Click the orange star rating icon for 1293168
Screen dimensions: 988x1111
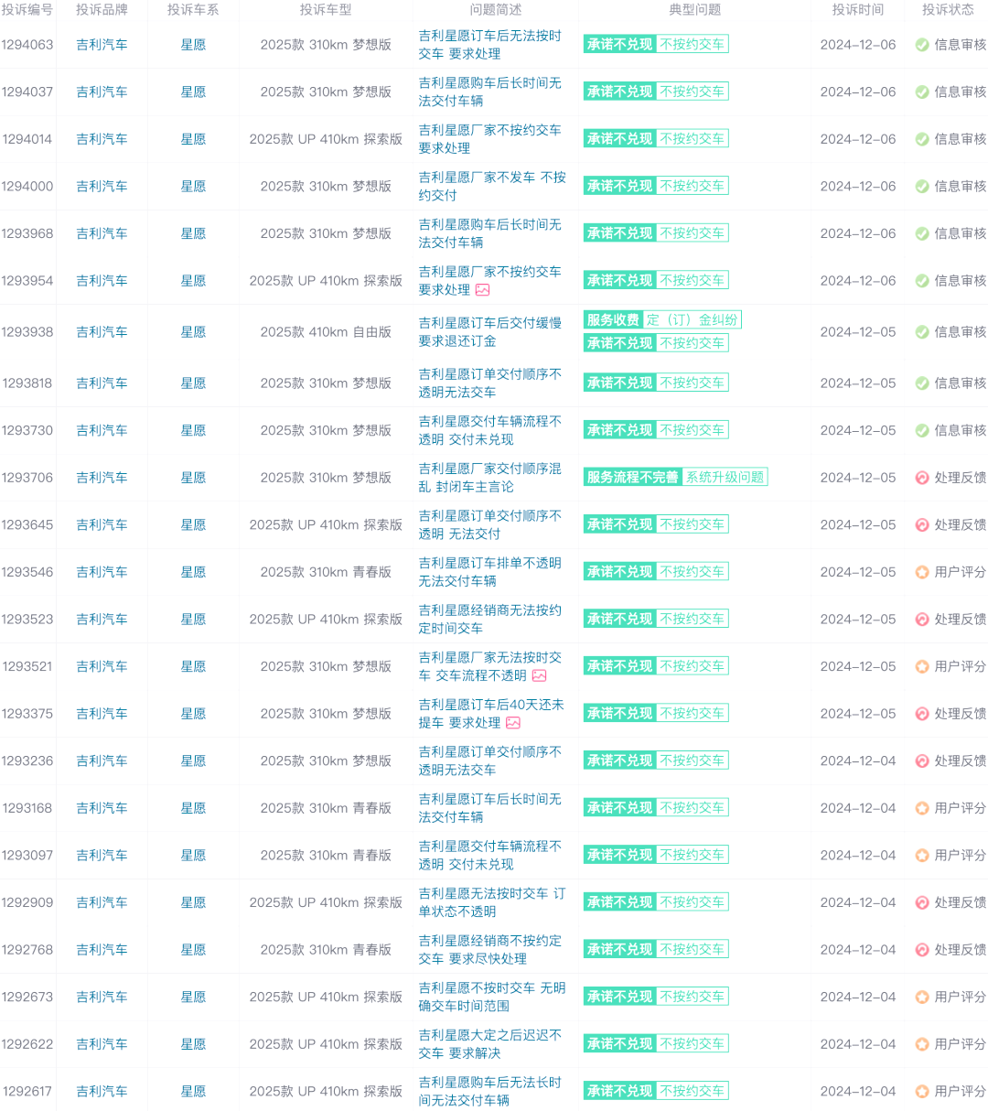click(x=922, y=808)
